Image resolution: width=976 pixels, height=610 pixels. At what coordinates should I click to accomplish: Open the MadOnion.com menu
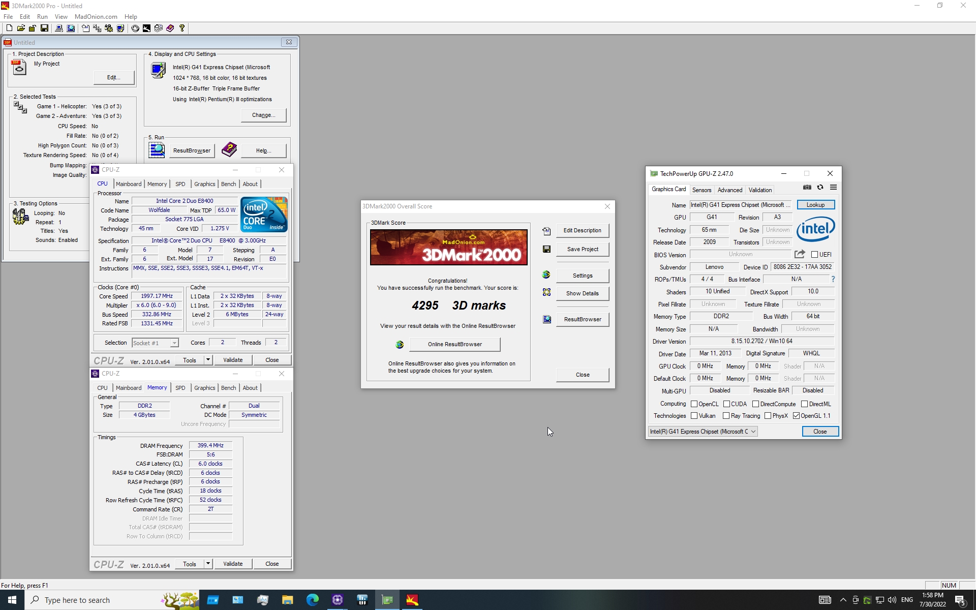click(x=96, y=17)
